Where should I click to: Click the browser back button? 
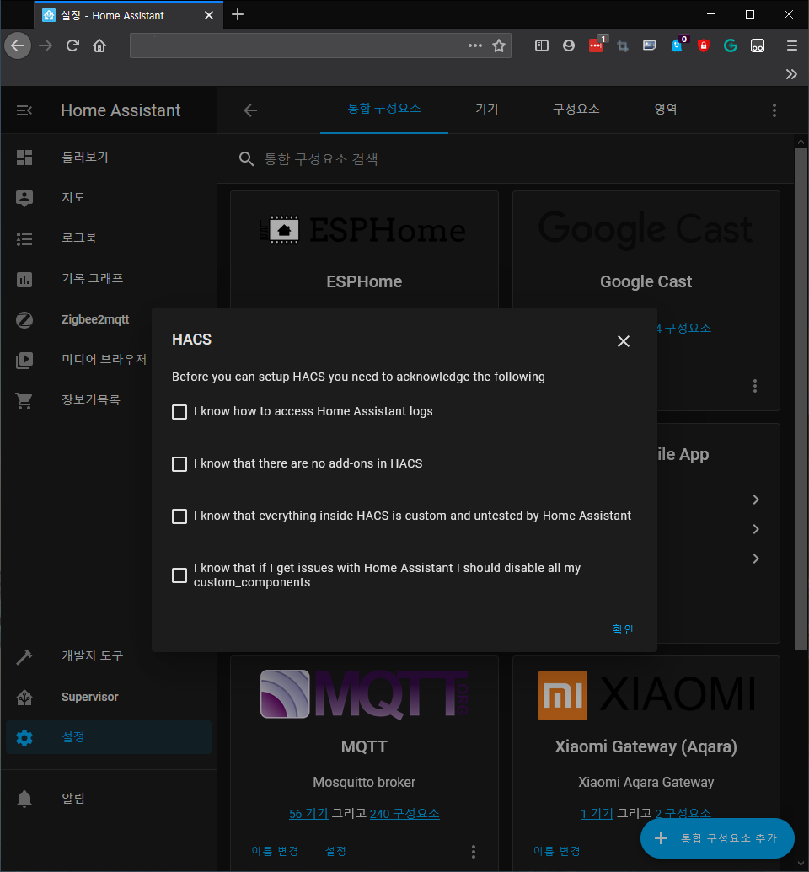coord(18,45)
